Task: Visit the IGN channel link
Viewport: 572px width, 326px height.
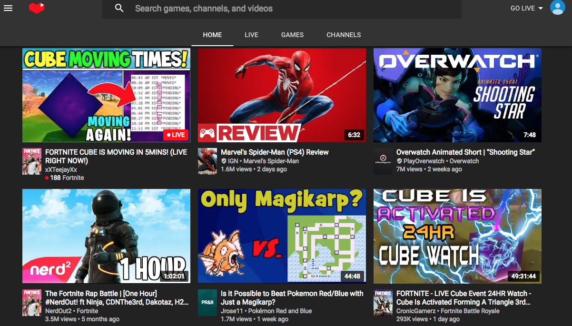Action: pyautogui.click(x=233, y=161)
